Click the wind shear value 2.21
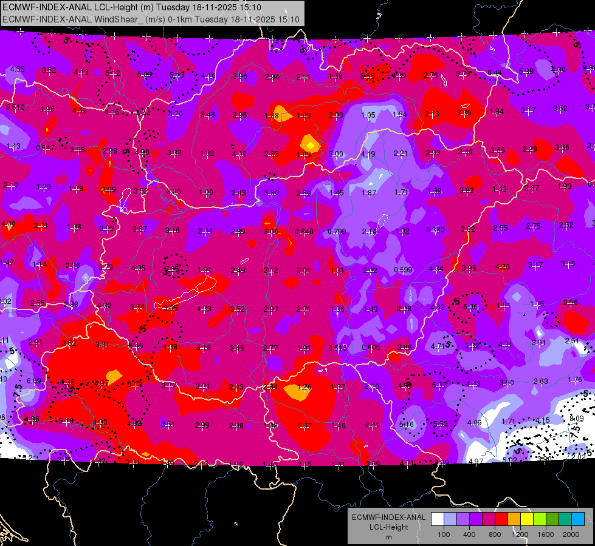 point(401,153)
